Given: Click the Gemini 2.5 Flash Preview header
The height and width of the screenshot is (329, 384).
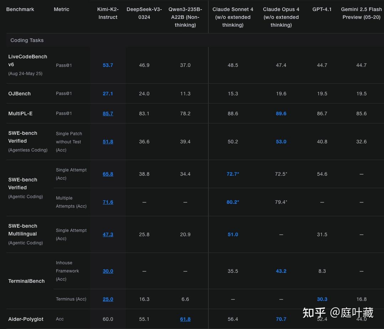Looking at the screenshot, I should (361, 13).
